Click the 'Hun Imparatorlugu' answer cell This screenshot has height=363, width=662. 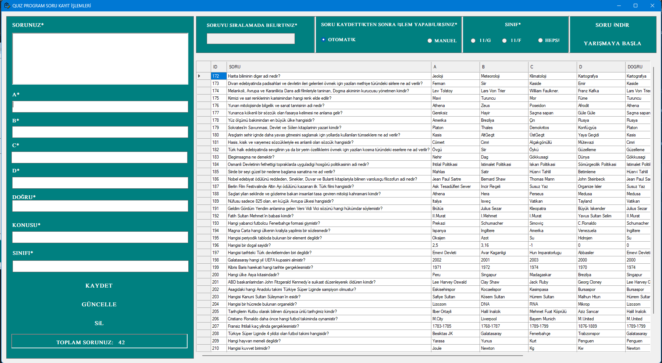coord(552,253)
